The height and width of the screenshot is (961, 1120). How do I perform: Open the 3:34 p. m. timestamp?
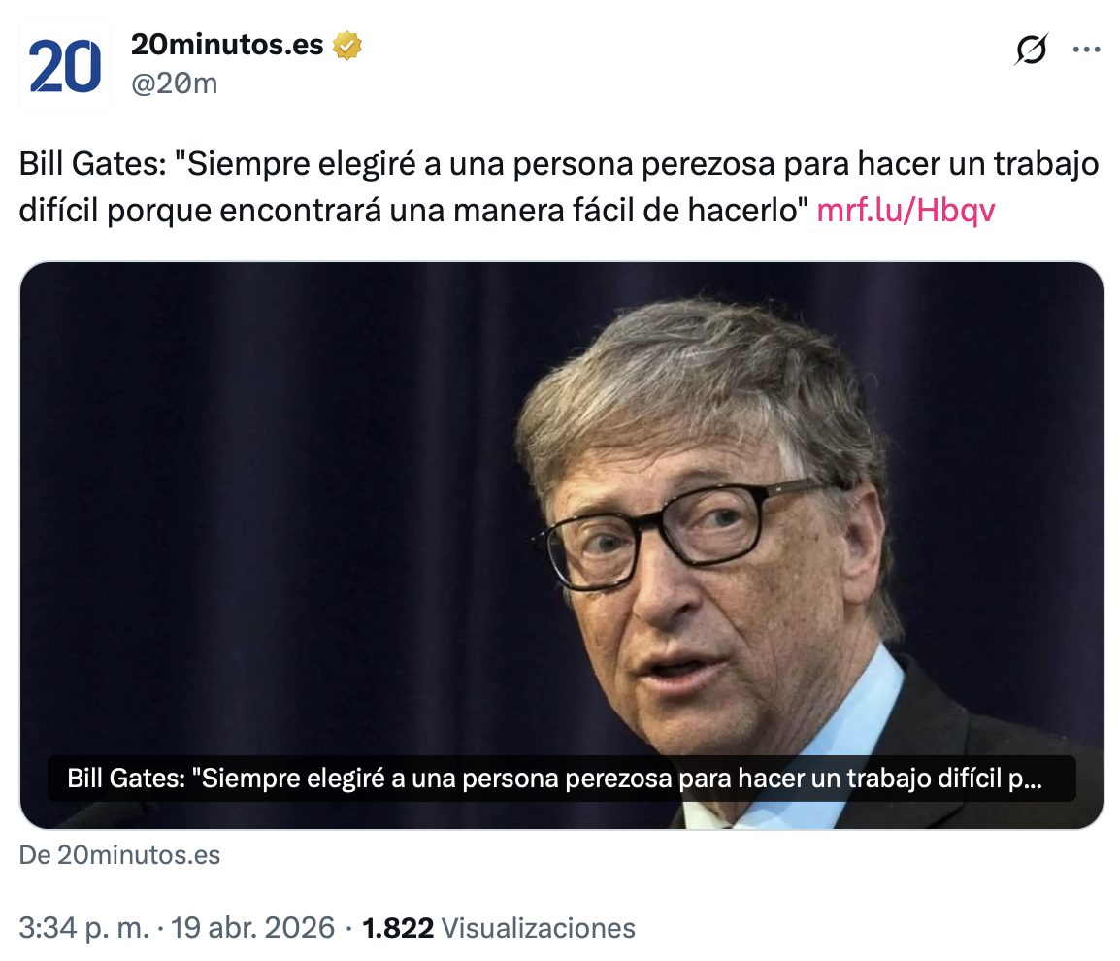pyautogui.click(x=84, y=928)
